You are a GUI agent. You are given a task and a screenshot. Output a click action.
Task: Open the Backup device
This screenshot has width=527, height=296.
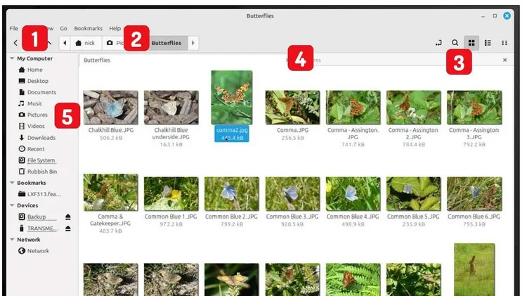37,217
